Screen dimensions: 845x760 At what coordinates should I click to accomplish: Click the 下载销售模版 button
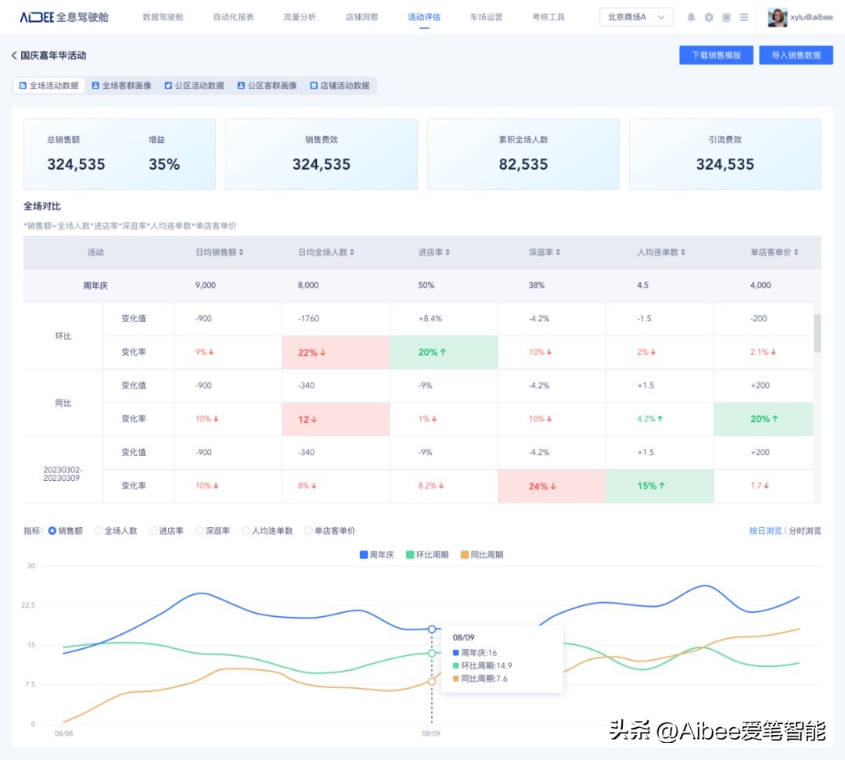click(x=715, y=55)
